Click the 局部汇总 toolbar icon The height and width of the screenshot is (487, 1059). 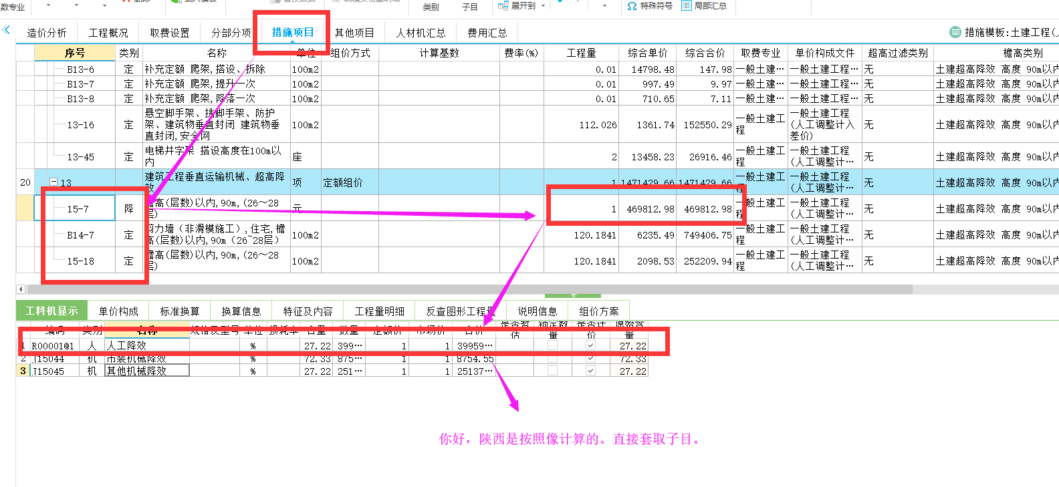(x=686, y=5)
